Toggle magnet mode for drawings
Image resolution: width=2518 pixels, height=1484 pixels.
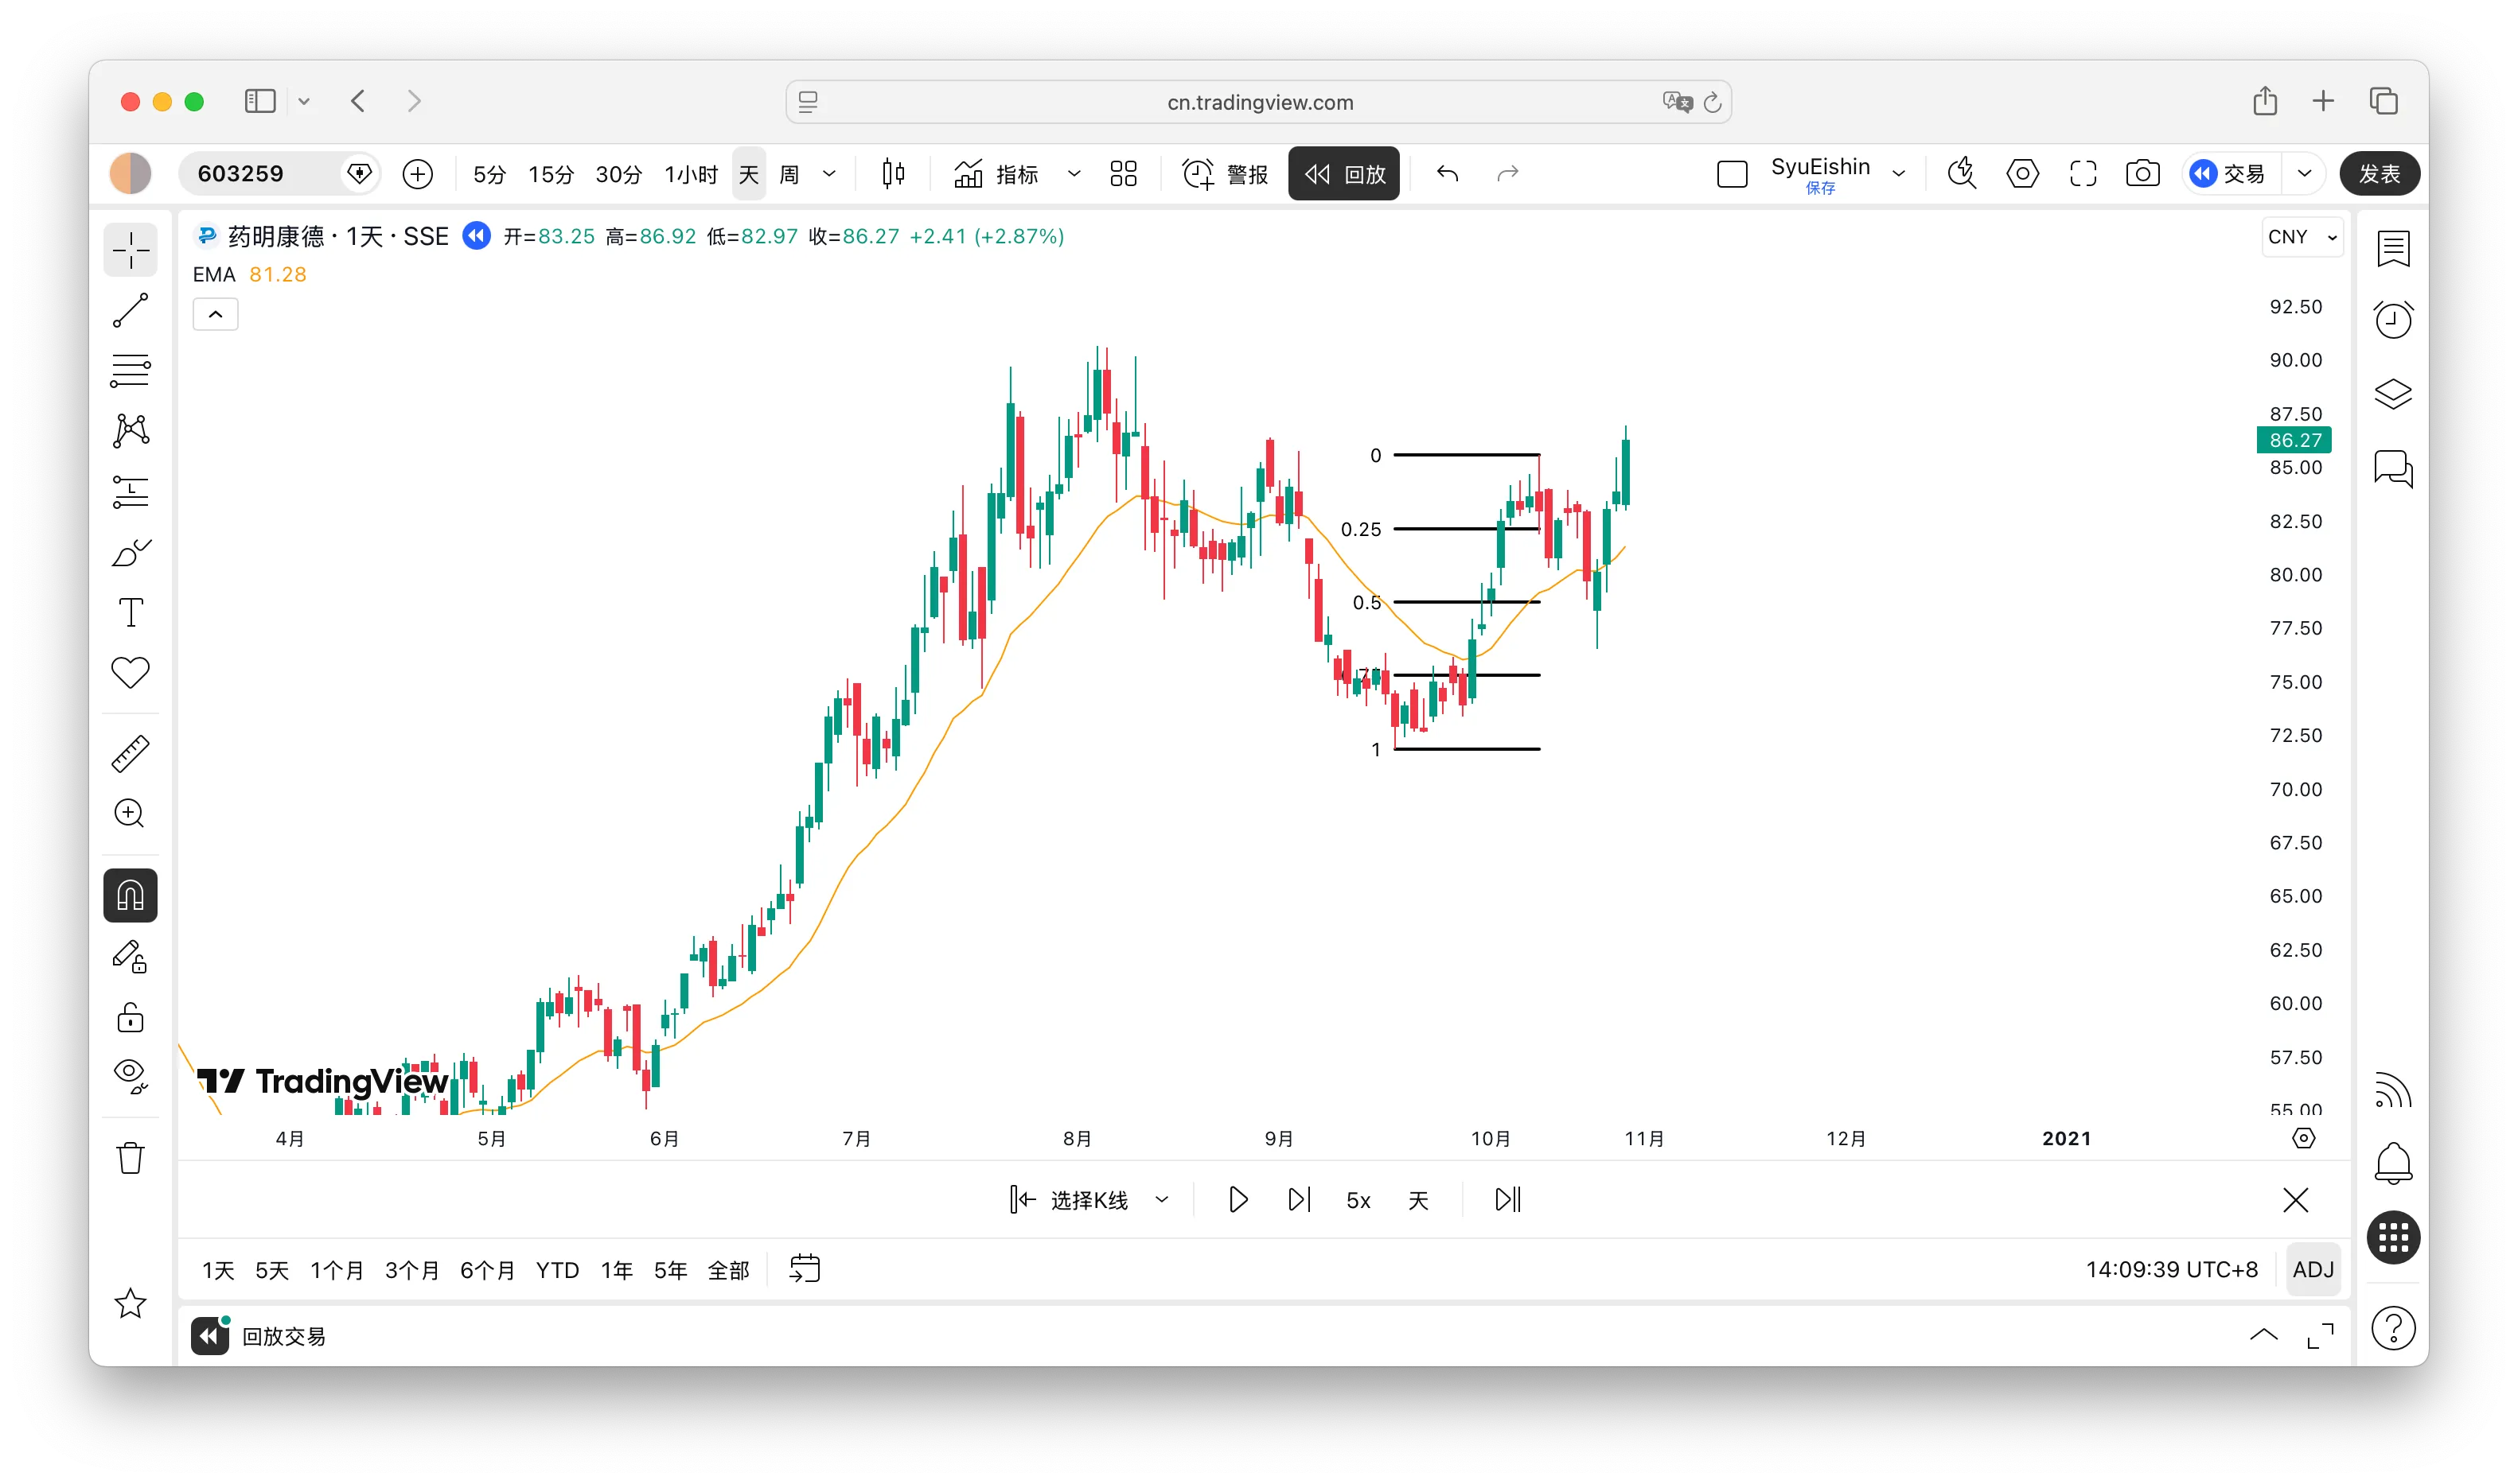(131, 895)
